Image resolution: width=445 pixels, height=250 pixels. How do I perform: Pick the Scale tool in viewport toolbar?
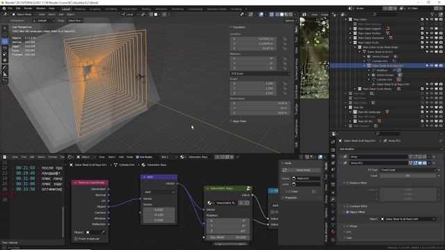[x=5, y=54]
